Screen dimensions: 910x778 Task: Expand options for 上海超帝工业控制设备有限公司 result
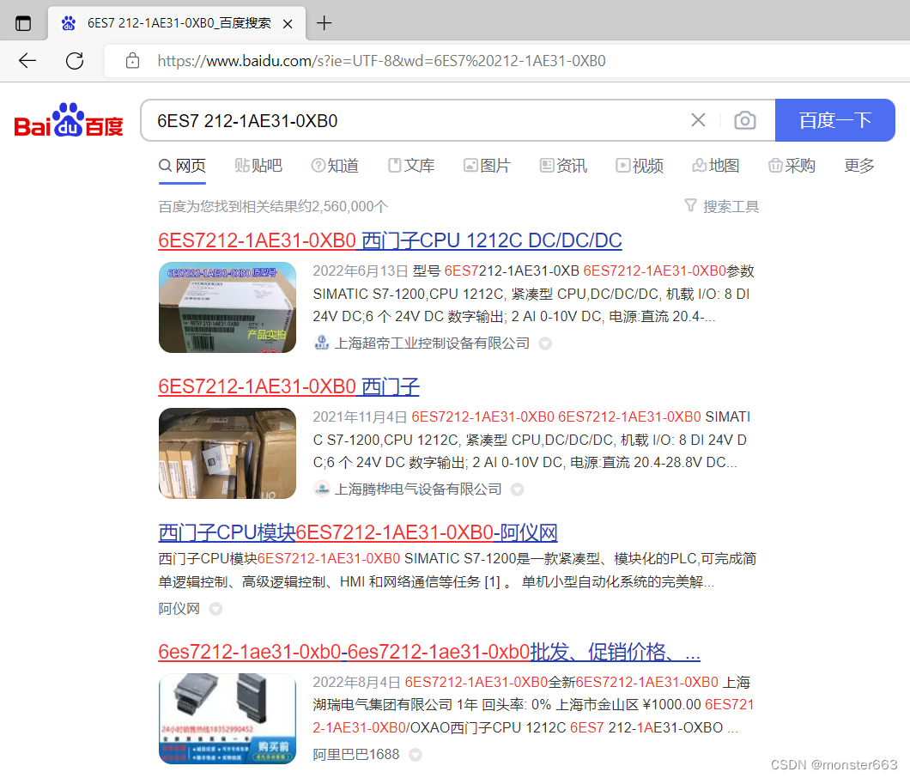[544, 343]
